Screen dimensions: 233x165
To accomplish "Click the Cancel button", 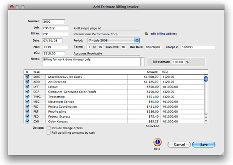I will [179, 144].
